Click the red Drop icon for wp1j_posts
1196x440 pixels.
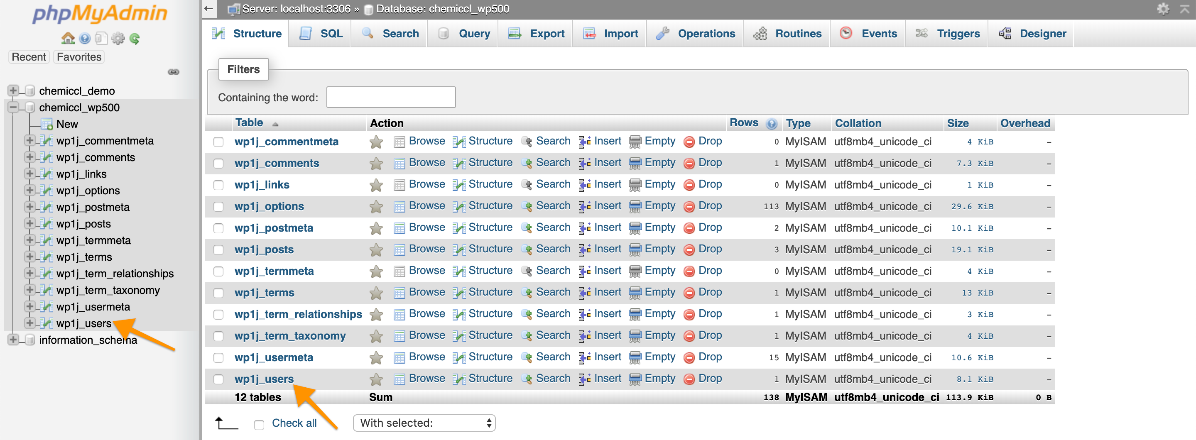pos(689,250)
